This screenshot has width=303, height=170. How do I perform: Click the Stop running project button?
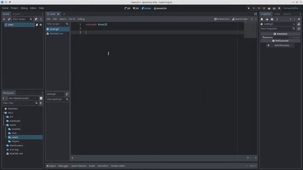(x=259, y=8)
